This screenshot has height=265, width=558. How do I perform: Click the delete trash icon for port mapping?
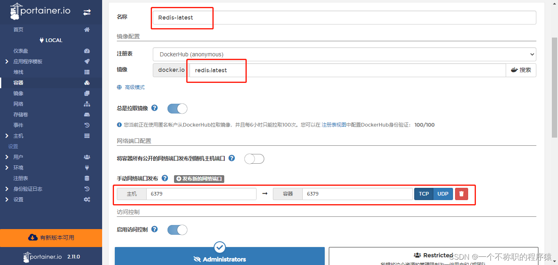tap(462, 194)
